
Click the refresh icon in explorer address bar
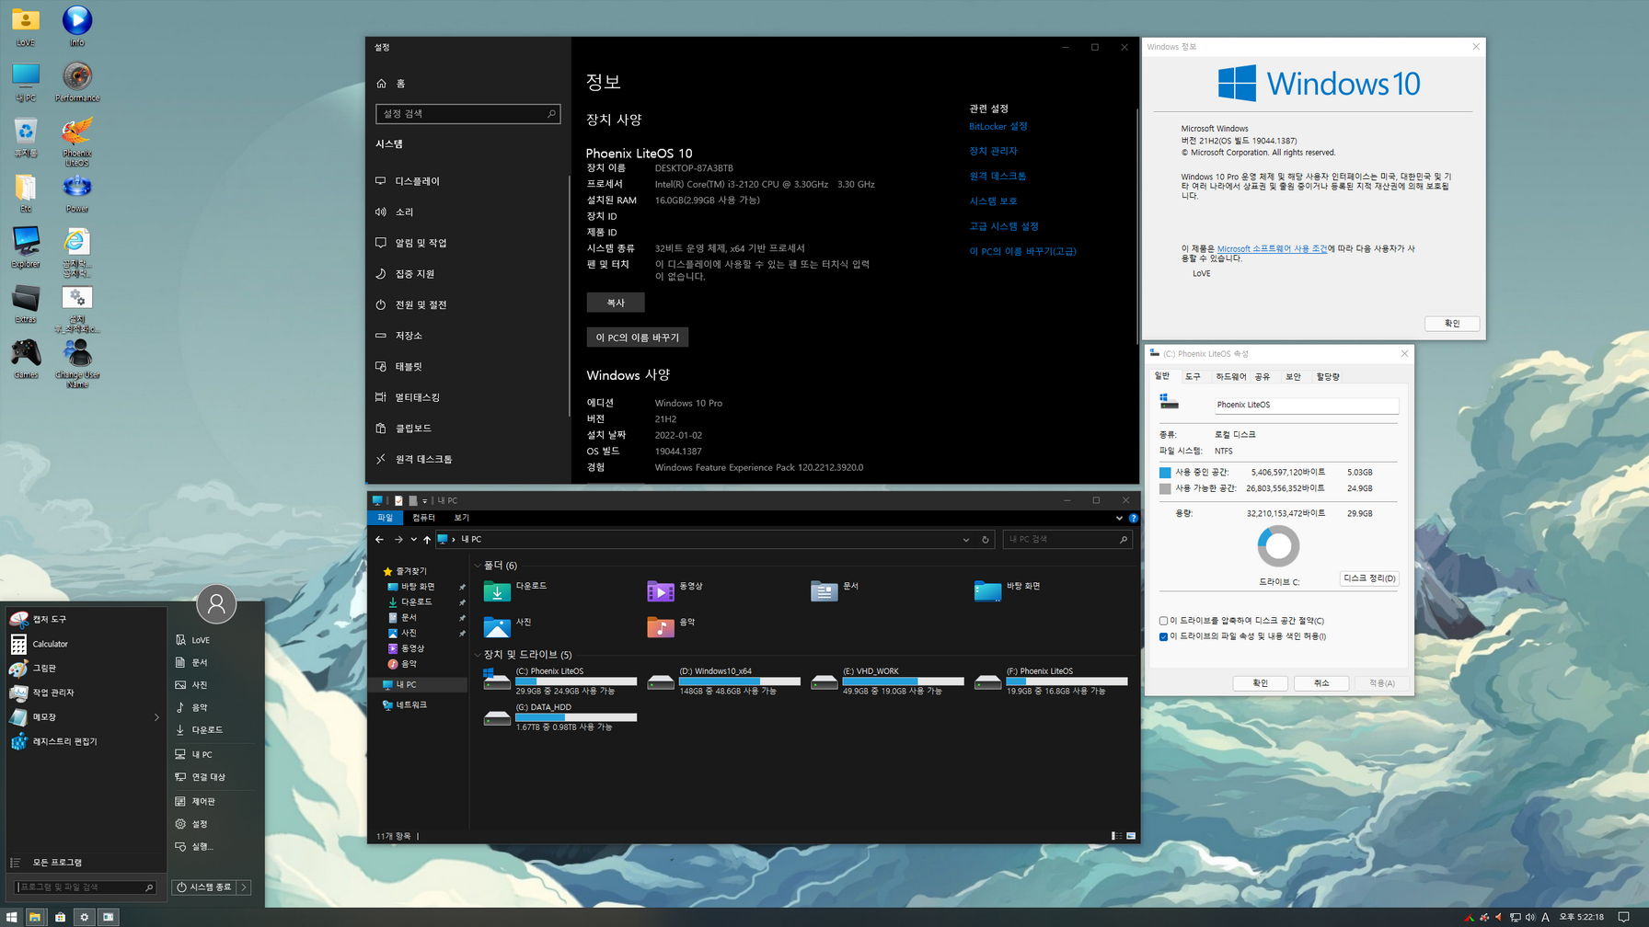tap(985, 540)
